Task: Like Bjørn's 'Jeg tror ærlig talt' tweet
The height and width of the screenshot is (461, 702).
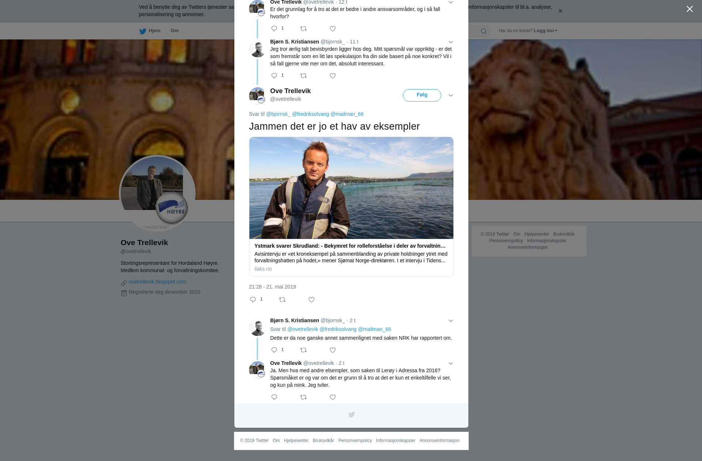Action: [x=333, y=76]
